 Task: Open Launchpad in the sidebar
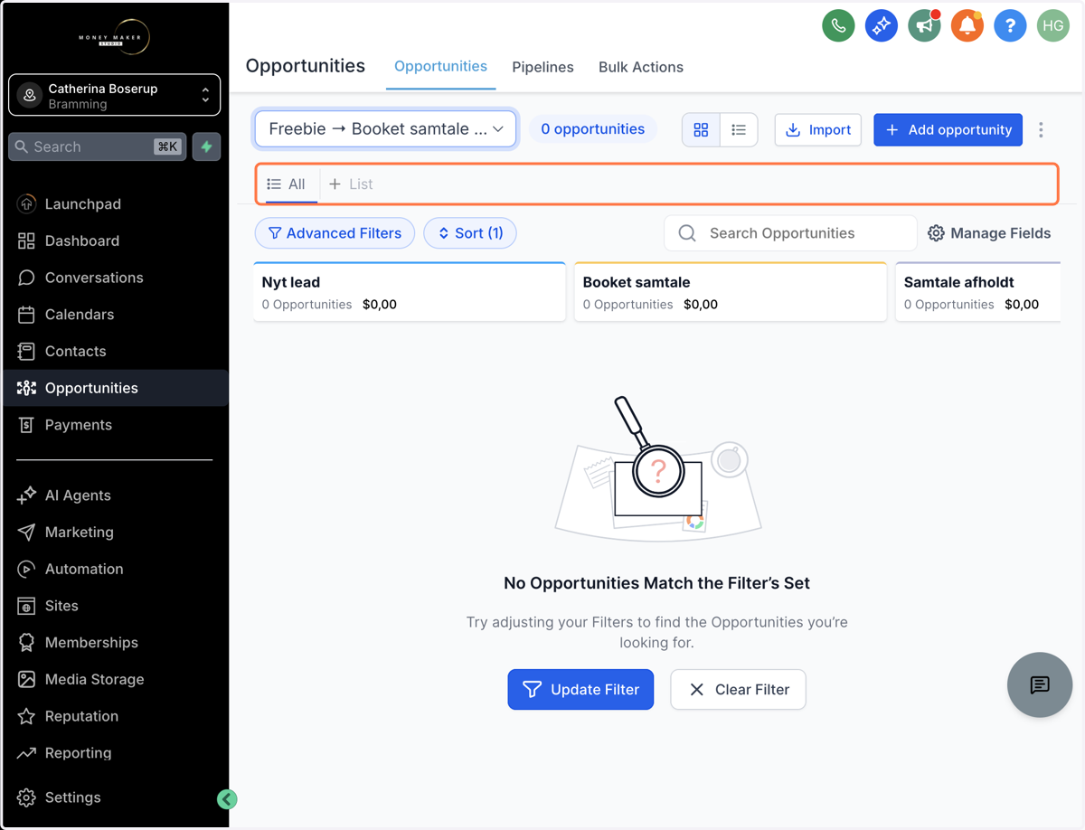click(x=114, y=204)
